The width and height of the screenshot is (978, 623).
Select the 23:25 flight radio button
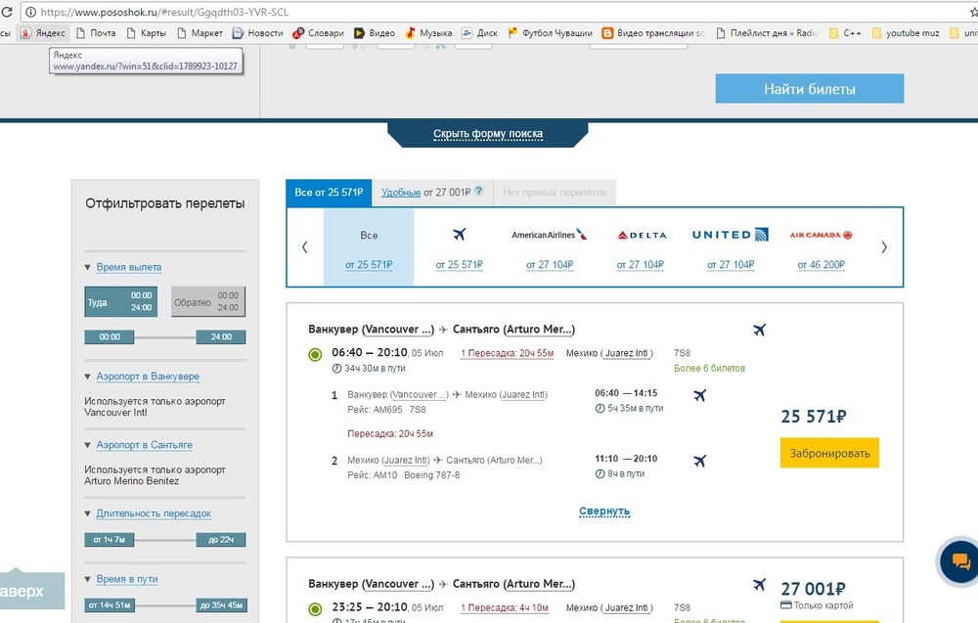(x=315, y=608)
